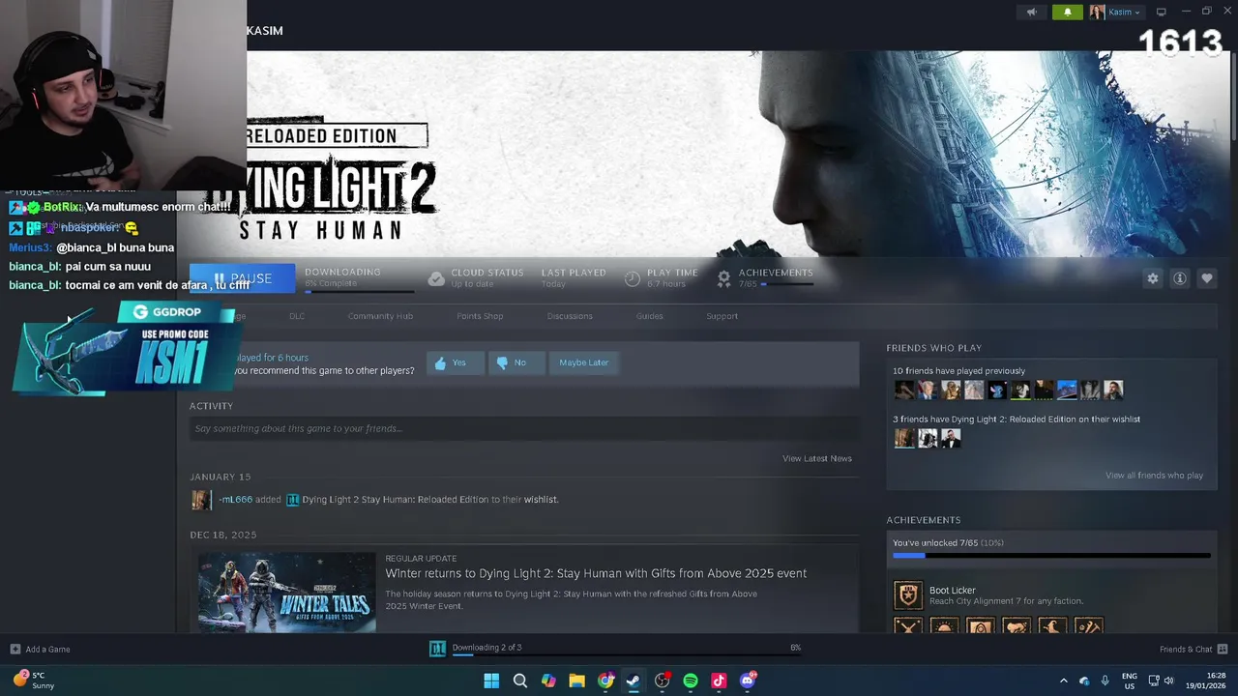Focus the activity 'Say something' text field
This screenshot has height=696, width=1238.
(523, 428)
